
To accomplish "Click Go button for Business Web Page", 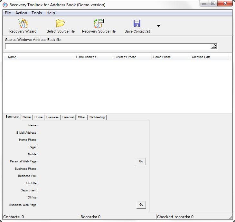I will coord(141,205).
